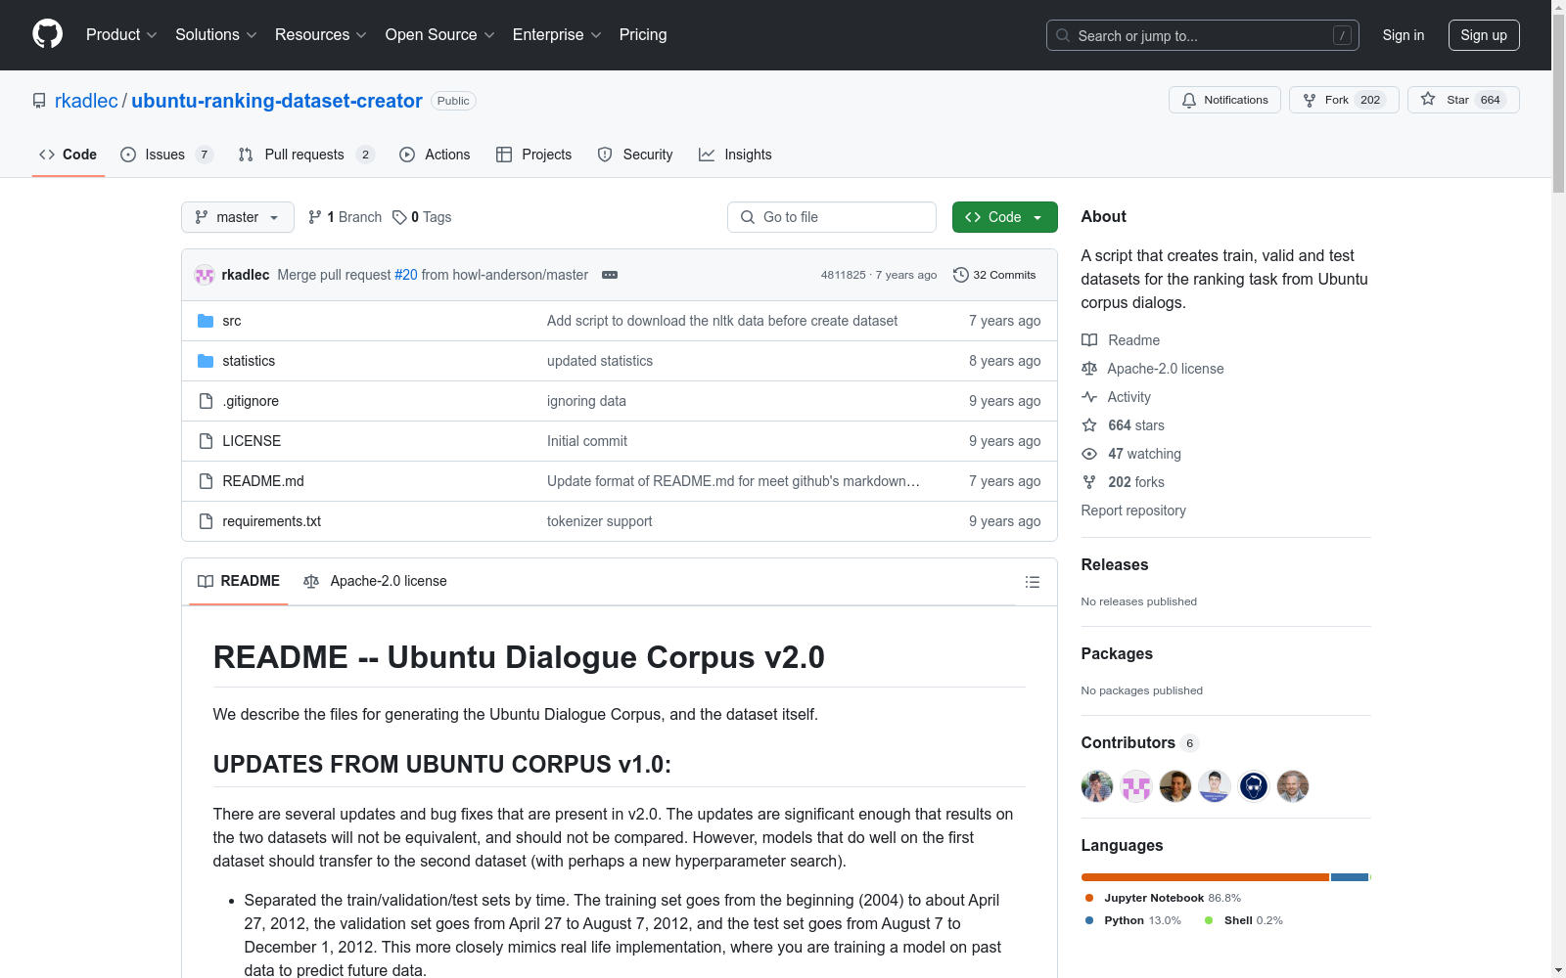1566x978 pixels.
Task: Click the Jupyter Notebook orange language bar
Action: click(1205, 877)
